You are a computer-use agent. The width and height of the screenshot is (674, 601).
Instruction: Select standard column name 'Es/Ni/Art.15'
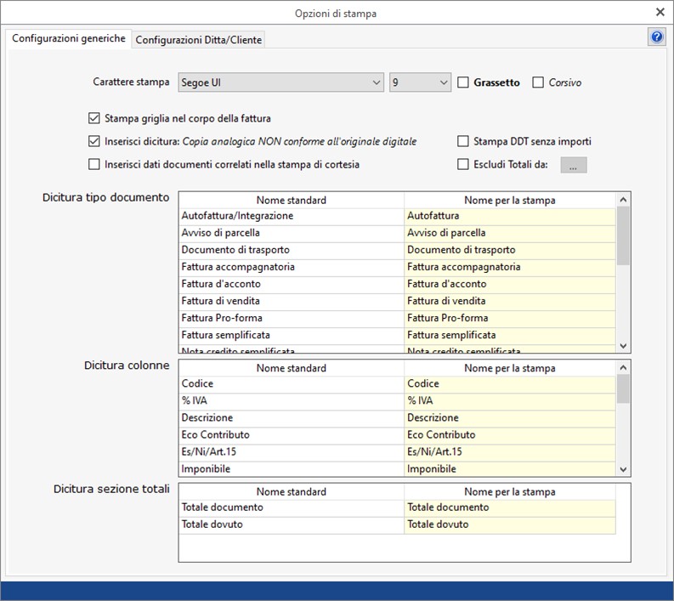point(292,452)
